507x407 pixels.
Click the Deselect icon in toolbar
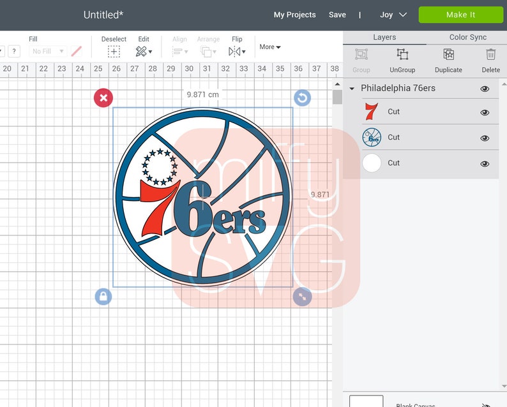tap(114, 52)
